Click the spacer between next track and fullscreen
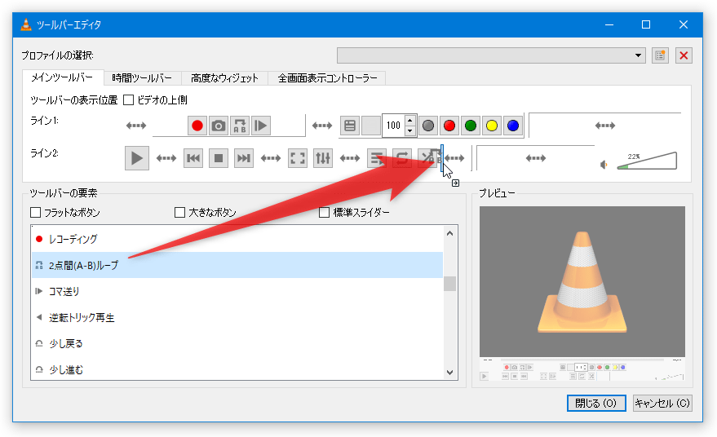This screenshot has height=437, width=717. [271, 158]
